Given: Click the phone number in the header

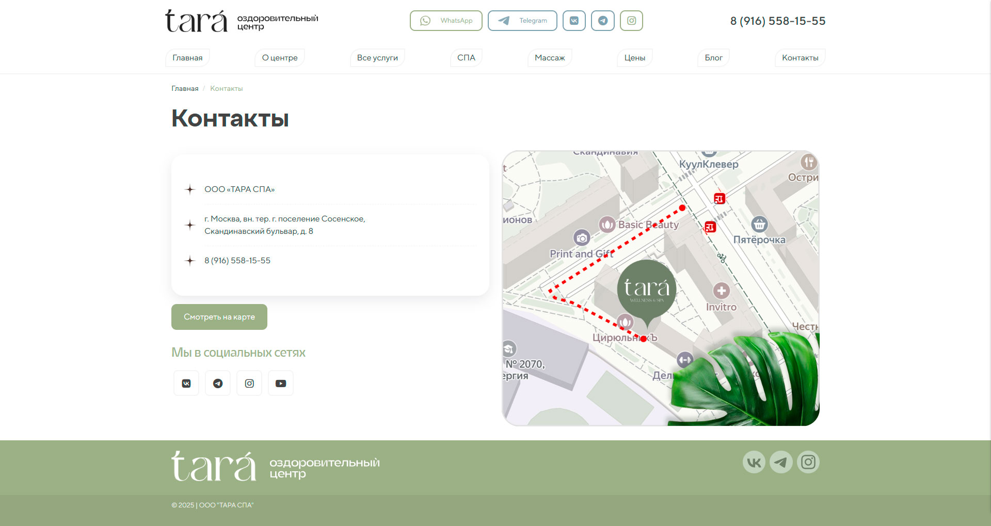Looking at the screenshot, I should (777, 21).
